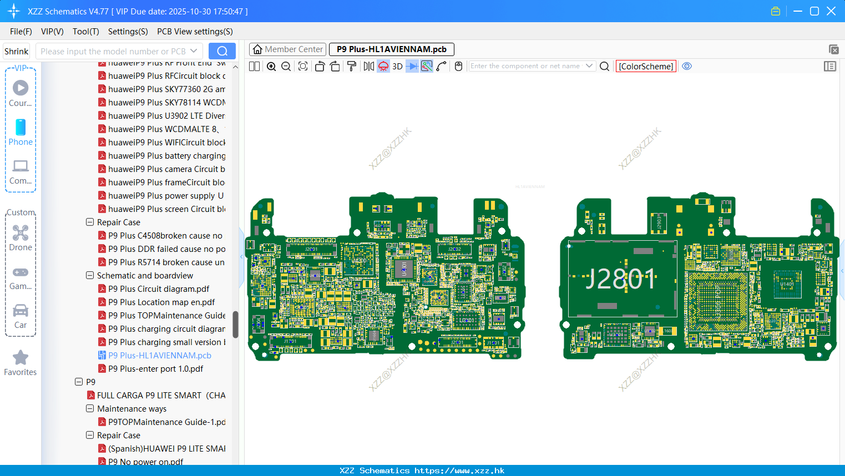Viewport: 845px width, 476px height.
Task: Expand the model number dropdown
Action: [194, 51]
